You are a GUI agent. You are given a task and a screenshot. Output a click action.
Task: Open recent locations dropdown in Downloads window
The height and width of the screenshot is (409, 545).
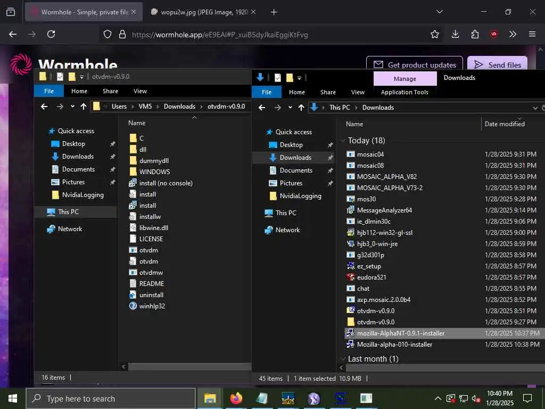290,108
